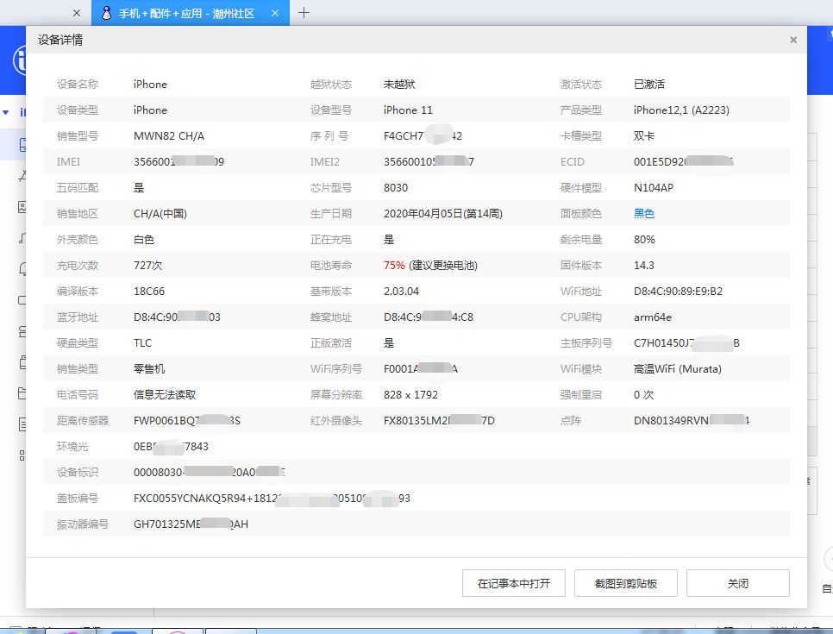This screenshot has width=833, height=634.
Task: Close the first browser tab
Action: pyautogui.click(x=76, y=13)
